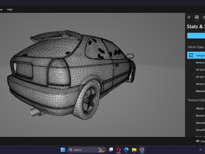Click the blue button under Stats & Shading
Viewport: 205px width, 154px height.
pos(196,36)
